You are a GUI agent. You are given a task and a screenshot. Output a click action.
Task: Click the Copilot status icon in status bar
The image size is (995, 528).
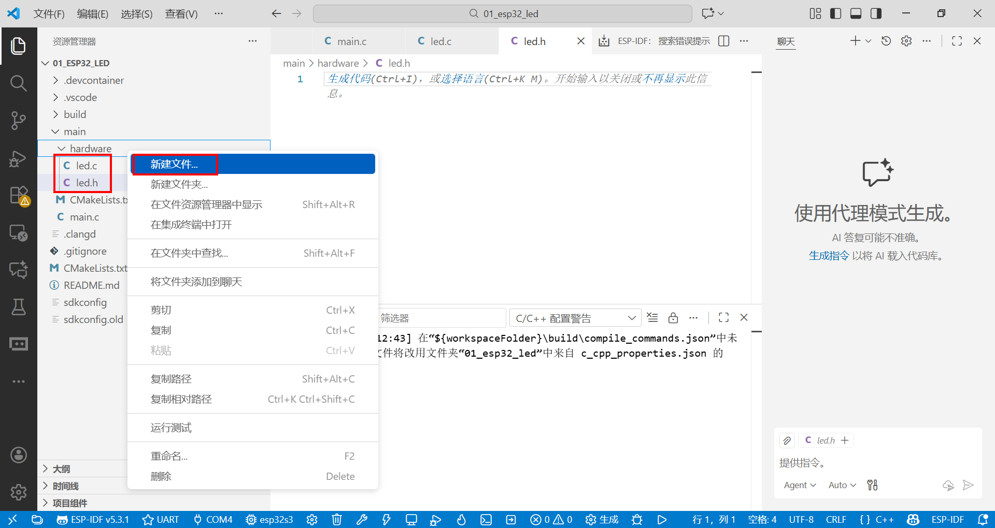(913, 520)
